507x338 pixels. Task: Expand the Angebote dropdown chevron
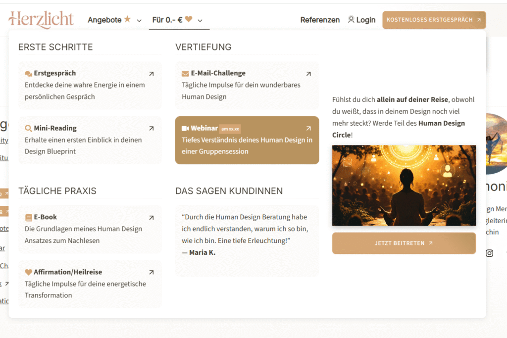tap(139, 21)
